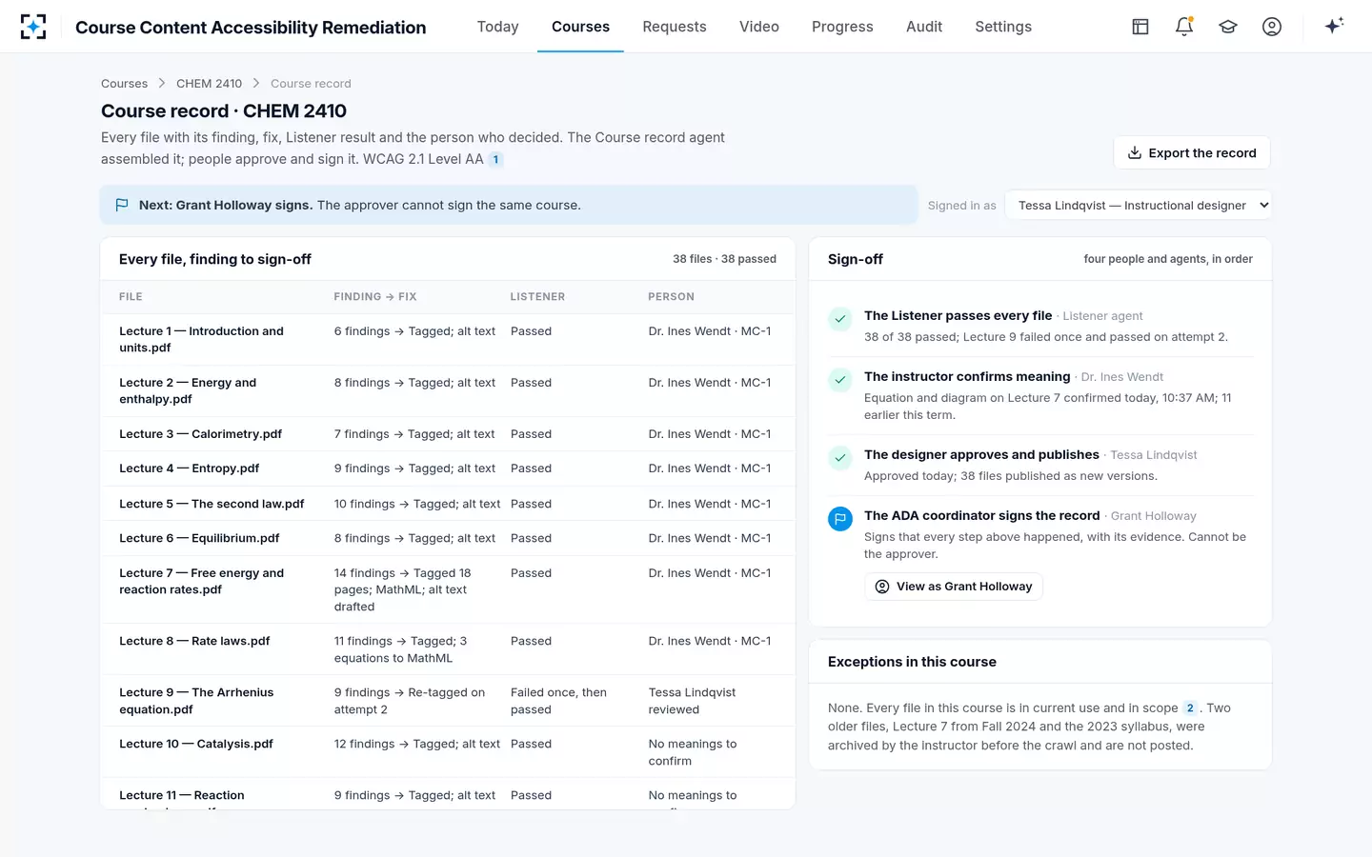
Task: Click the ADA coordinator flag icon
Action: (x=840, y=519)
